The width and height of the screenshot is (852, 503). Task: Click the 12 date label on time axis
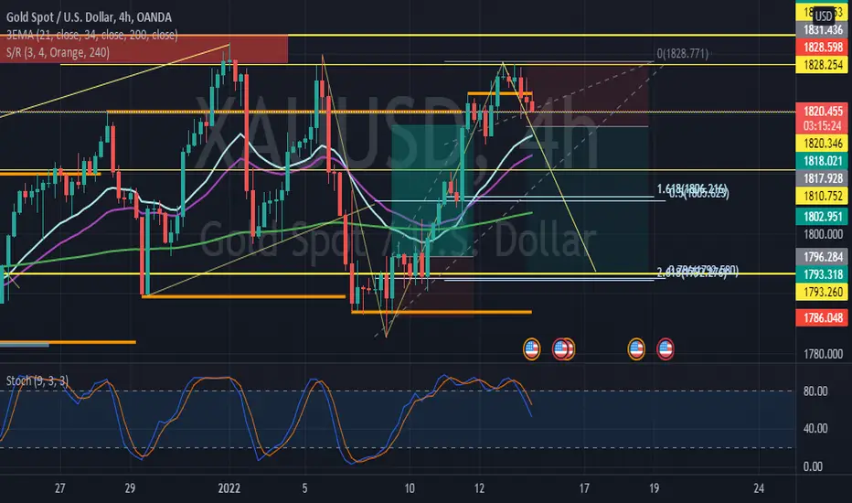[x=479, y=487]
